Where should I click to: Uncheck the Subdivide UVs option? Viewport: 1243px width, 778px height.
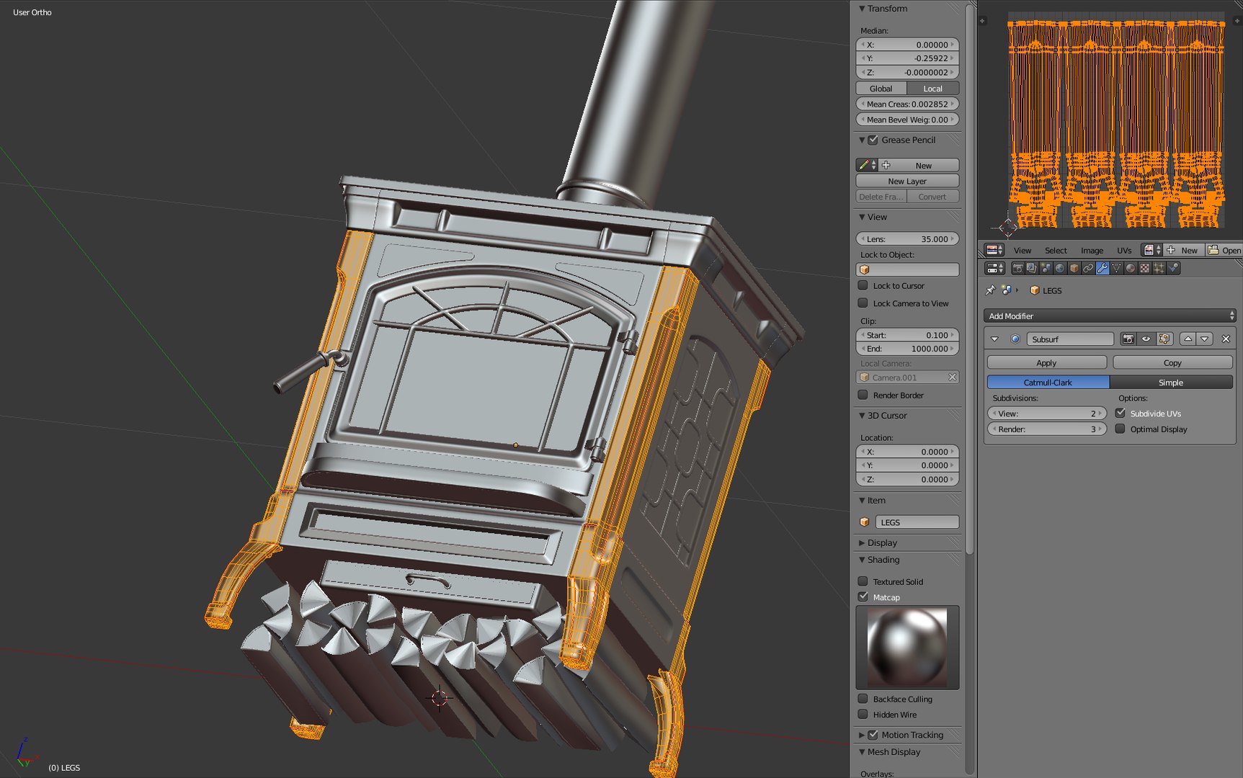[x=1120, y=413]
